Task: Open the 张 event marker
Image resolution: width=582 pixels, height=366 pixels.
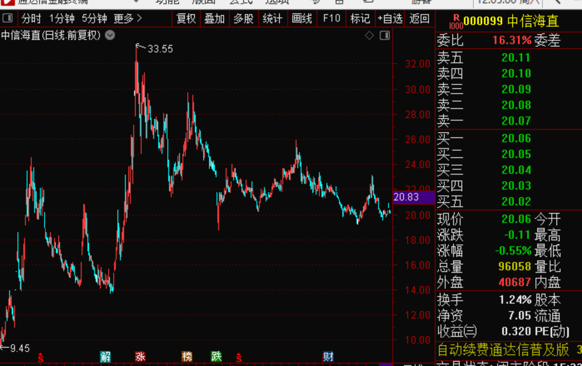Action: 140,357
